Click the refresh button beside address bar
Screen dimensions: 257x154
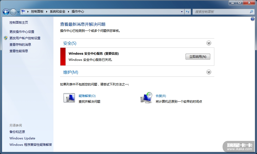(x=188, y=12)
